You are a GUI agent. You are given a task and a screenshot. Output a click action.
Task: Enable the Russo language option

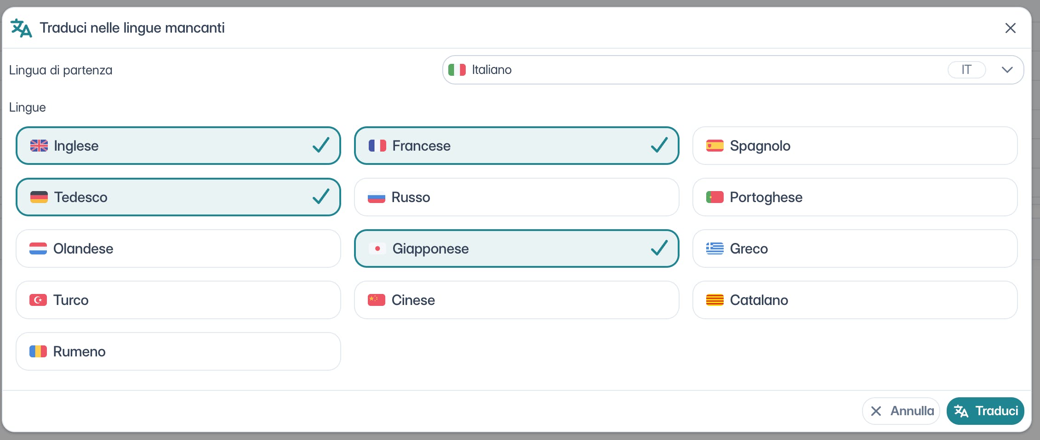point(516,197)
